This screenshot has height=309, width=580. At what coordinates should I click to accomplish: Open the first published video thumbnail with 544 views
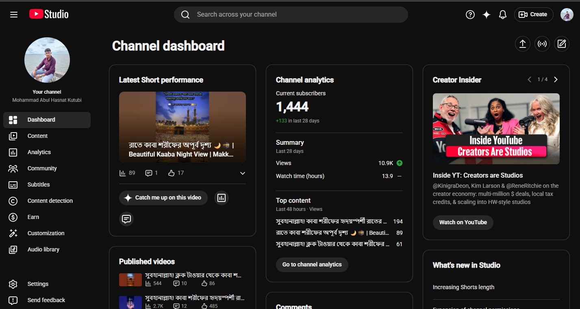tap(130, 280)
